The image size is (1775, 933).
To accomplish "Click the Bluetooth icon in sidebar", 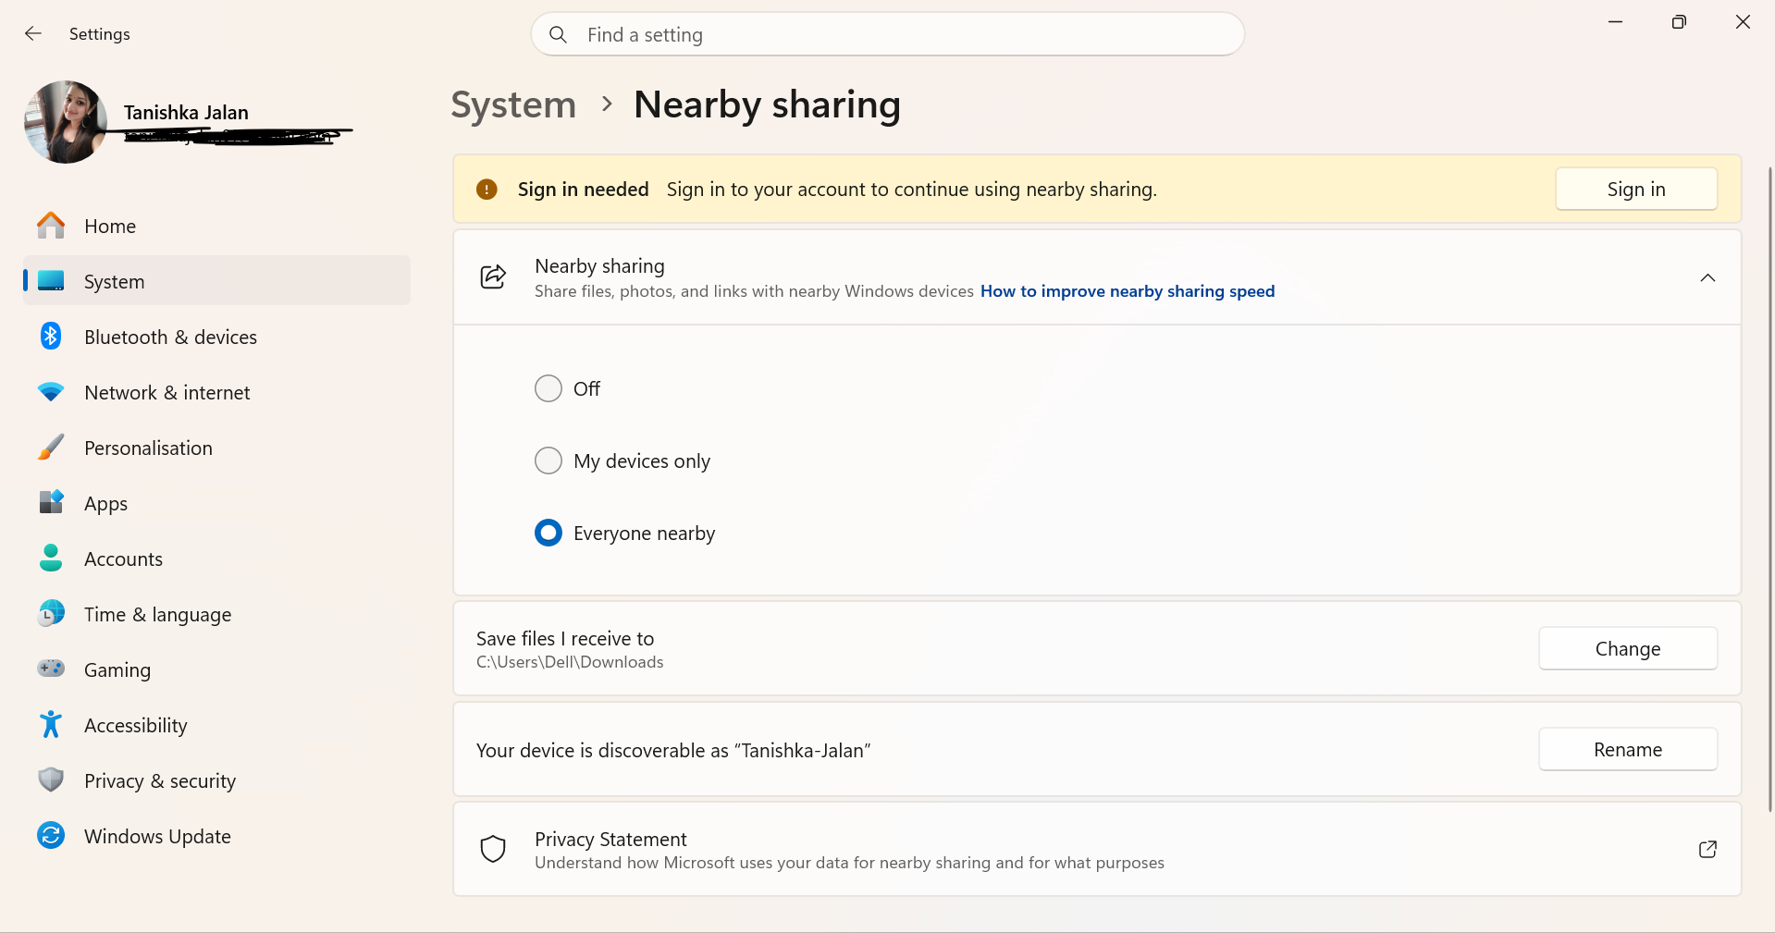I will (51, 337).
